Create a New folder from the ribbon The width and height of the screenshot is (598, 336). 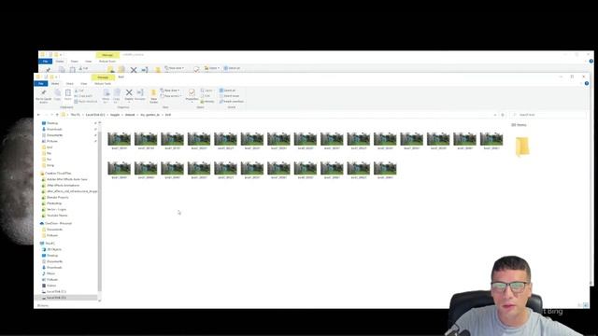tap(153, 96)
